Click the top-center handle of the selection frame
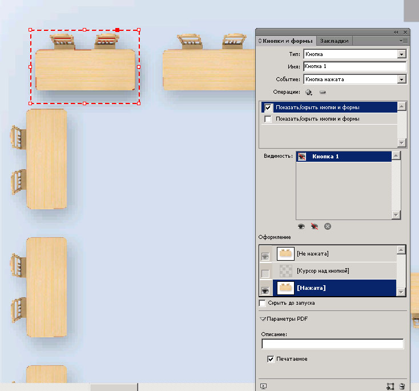Image resolution: width=419 pixels, height=391 pixels. pos(84,30)
